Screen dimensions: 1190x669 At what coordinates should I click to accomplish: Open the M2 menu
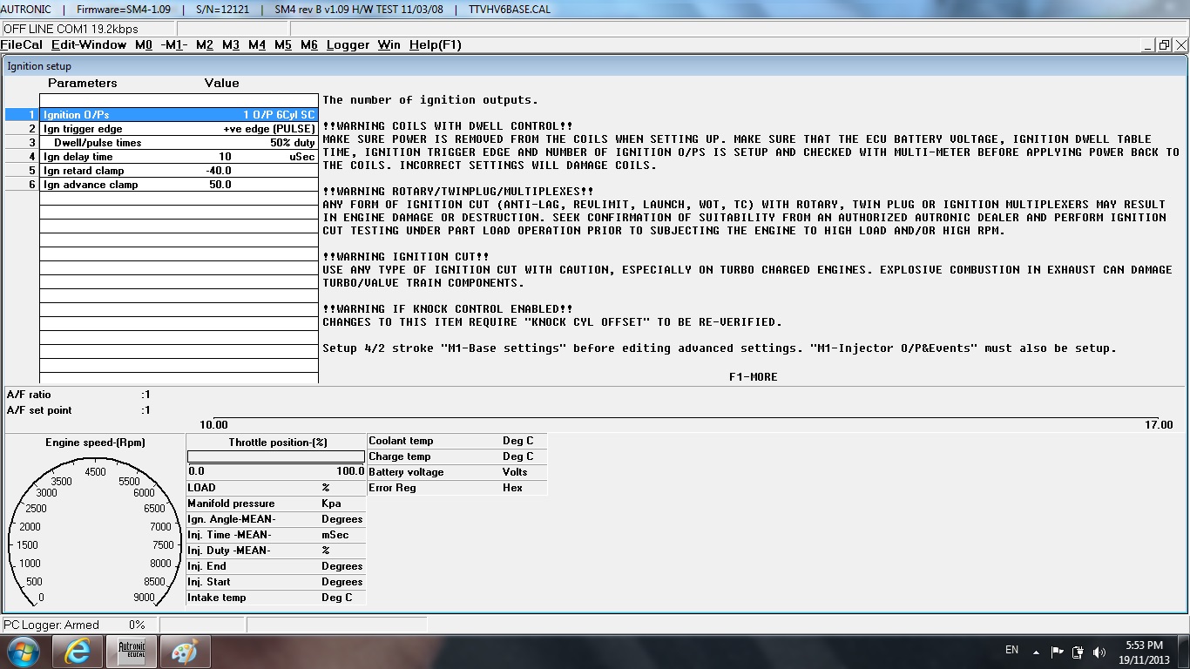click(205, 45)
